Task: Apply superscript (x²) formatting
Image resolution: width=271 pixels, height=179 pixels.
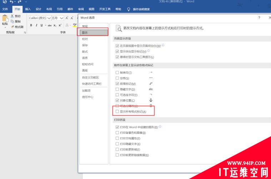Action: point(60,25)
